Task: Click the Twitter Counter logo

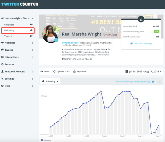Action: click(20, 4)
